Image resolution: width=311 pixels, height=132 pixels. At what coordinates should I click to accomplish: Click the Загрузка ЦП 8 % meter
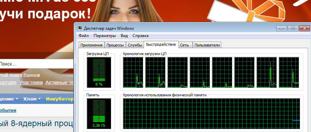(x=99, y=72)
